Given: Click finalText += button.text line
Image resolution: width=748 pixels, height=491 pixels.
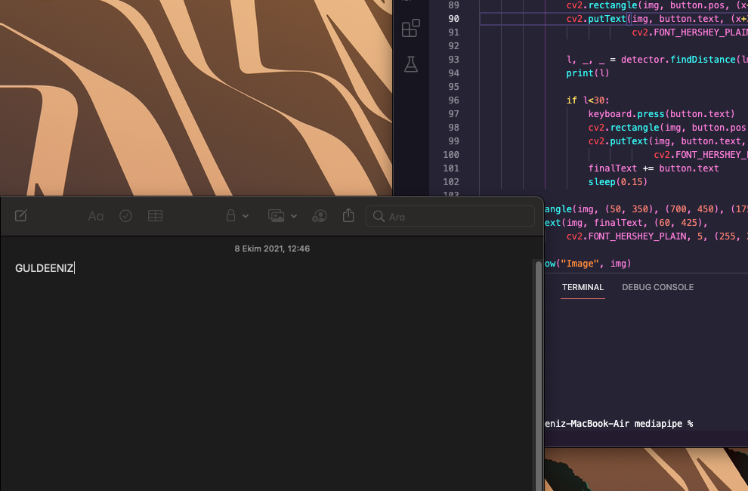Looking at the screenshot, I should [653, 168].
